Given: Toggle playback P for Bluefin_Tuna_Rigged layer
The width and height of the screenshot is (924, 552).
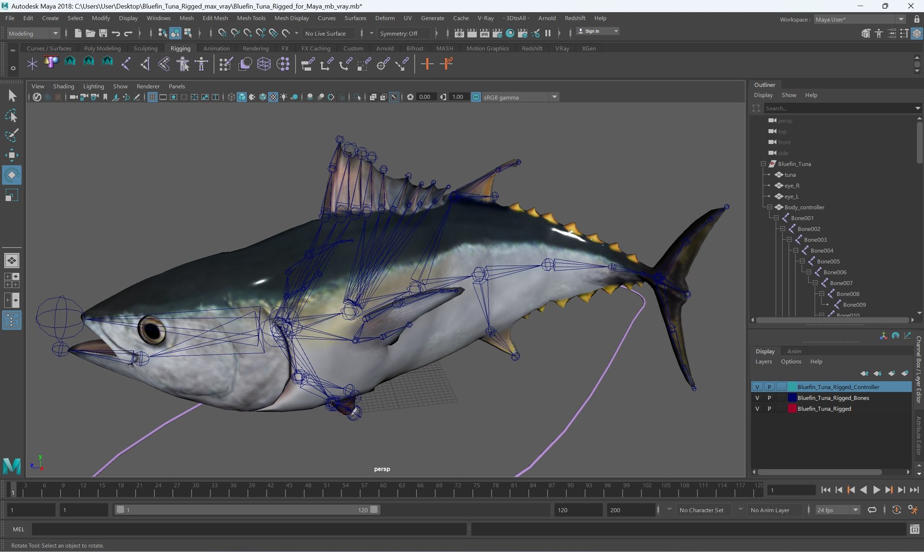Looking at the screenshot, I should tap(769, 408).
